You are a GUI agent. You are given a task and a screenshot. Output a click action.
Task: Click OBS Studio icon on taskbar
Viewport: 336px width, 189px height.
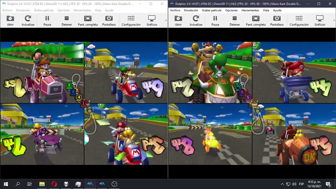[114, 184]
